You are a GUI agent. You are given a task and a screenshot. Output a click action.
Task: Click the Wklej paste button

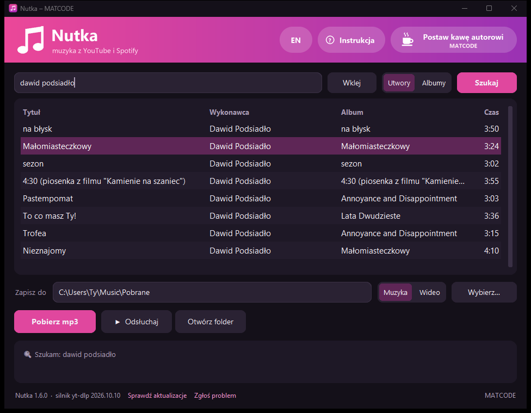[x=352, y=83]
